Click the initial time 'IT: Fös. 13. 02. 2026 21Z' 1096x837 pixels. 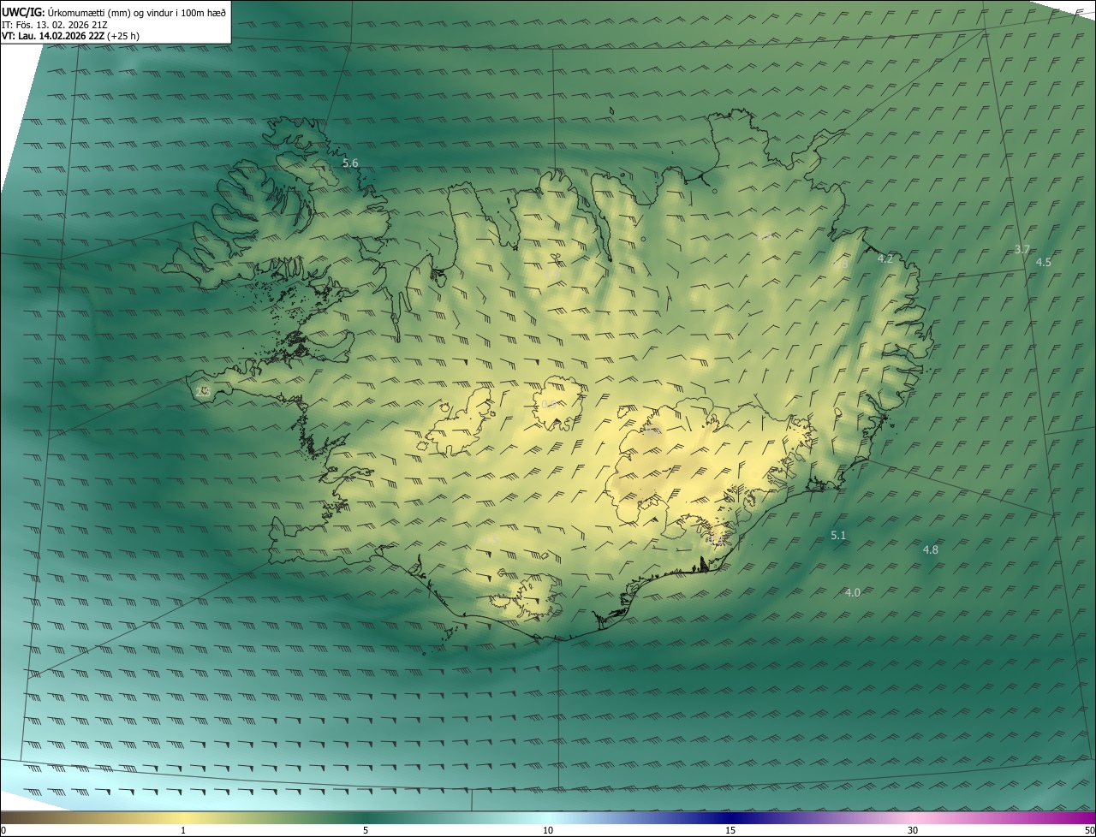pos(54,24)
